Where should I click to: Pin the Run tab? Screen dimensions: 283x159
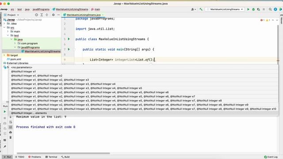[x=5, y=147]
